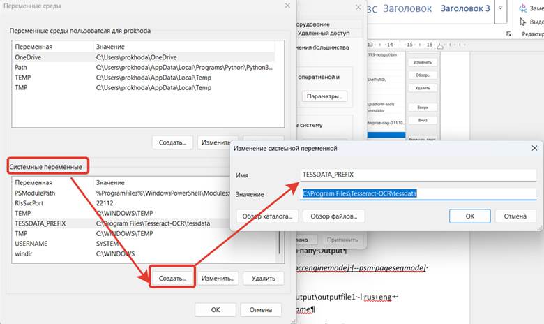This screenshot has height=324, width=544.
Task: Click the Заменить icon in Word ribbon
Action: (x=523, y=8)
